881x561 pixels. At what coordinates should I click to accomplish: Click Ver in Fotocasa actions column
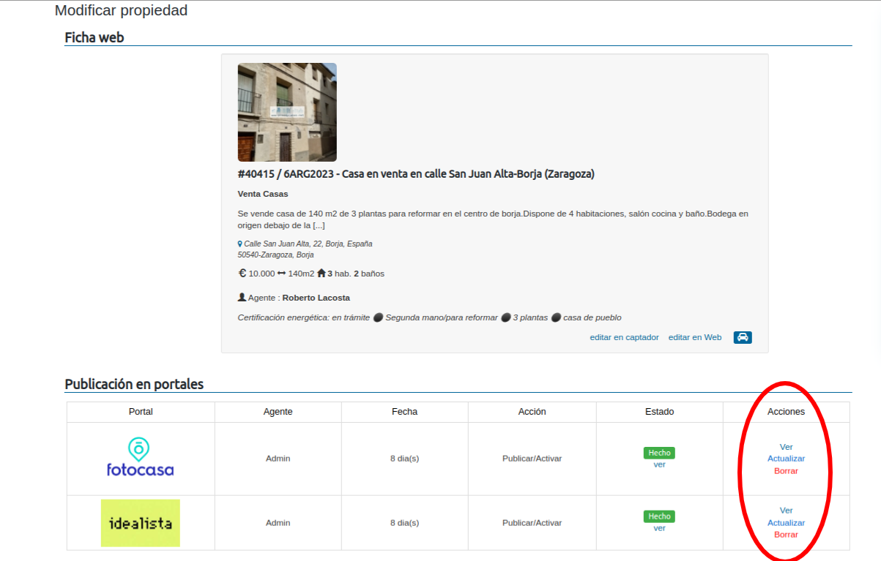[x=786, y=447]
